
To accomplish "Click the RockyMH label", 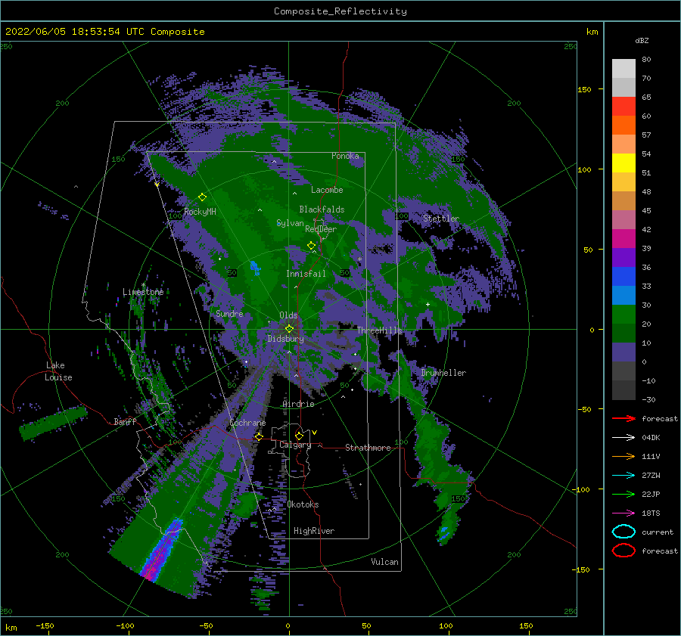I will point(200,212).
